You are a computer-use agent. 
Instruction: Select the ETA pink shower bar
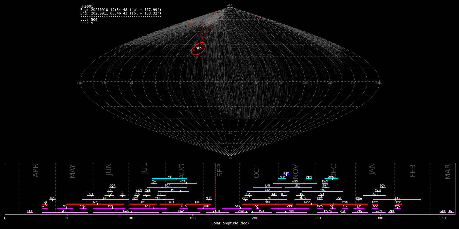pyautogui.click(x=65, y=212)
